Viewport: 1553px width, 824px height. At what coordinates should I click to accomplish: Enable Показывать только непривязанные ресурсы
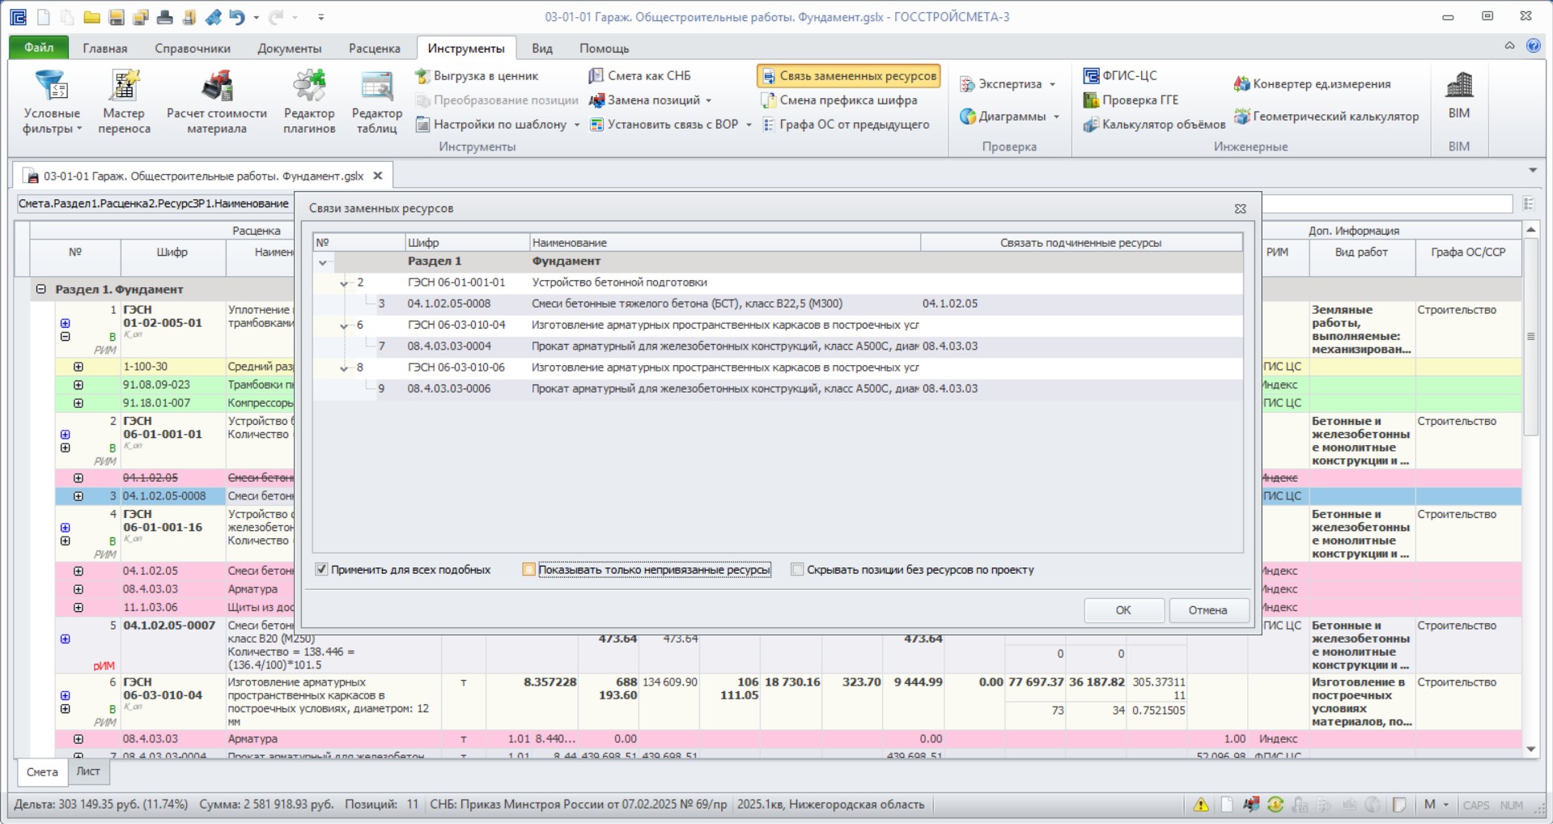click(x=528, y=570)
